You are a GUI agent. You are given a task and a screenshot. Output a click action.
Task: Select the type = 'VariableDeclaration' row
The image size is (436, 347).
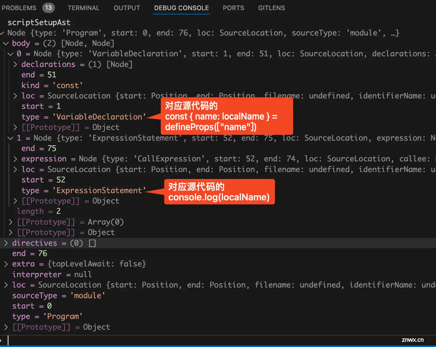[84, 117]
